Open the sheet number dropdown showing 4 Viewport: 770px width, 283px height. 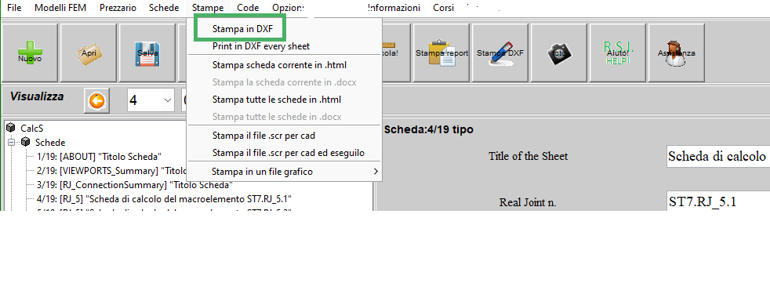[151, 100]
